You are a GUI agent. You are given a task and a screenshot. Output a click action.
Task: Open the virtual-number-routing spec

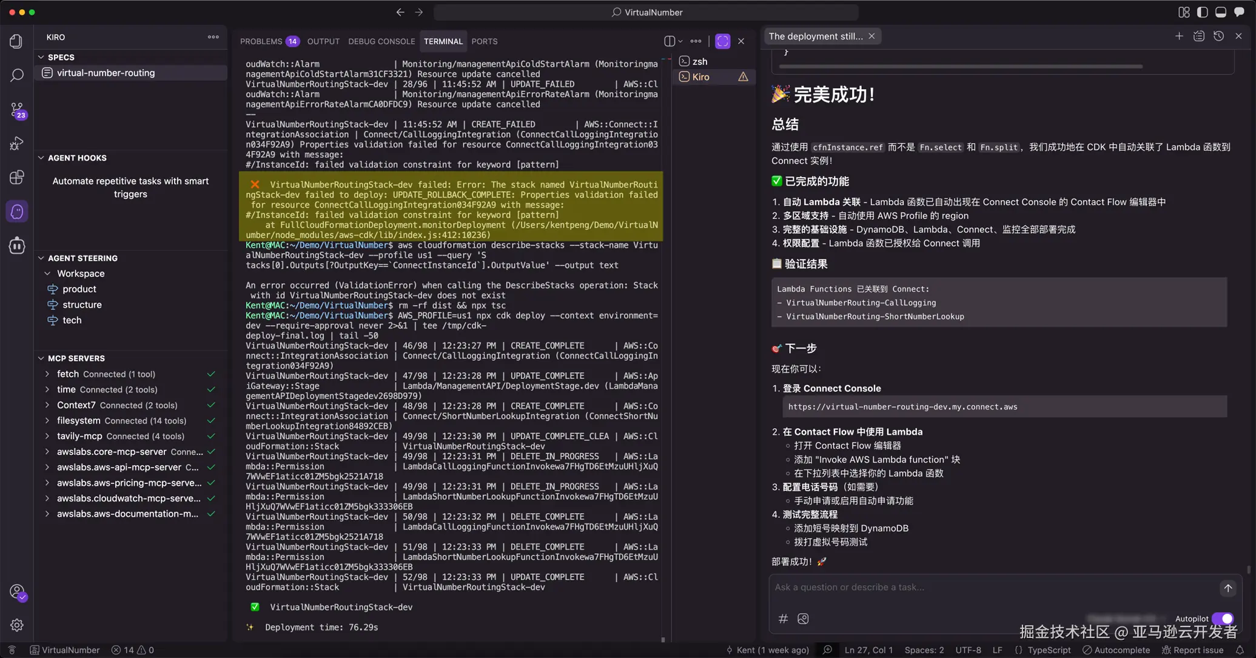(x=106, y=72)
